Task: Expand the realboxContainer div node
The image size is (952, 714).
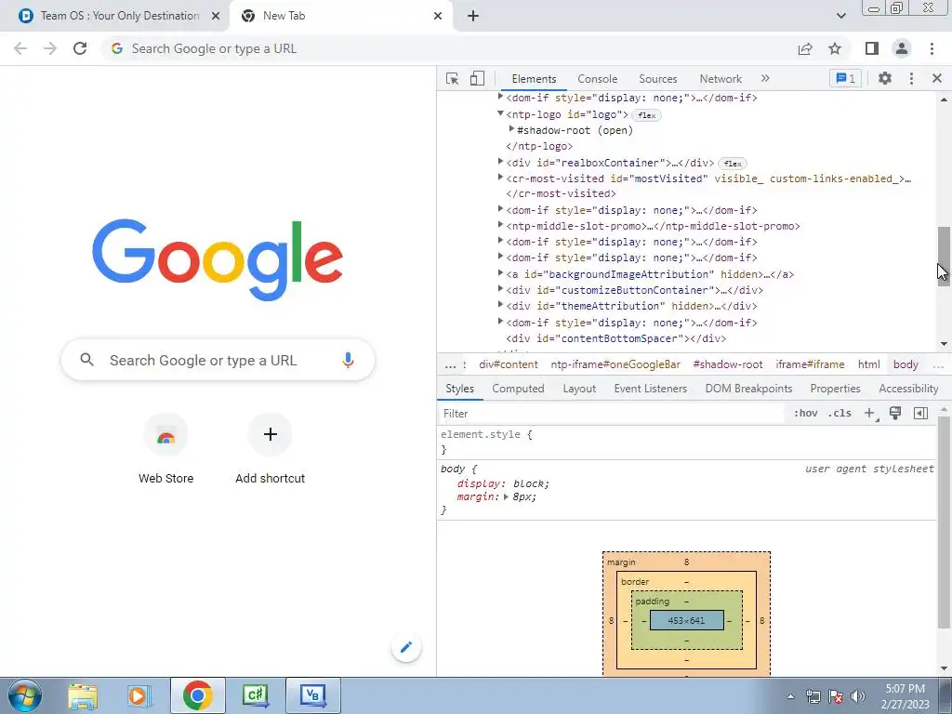Action: point(500,162)
